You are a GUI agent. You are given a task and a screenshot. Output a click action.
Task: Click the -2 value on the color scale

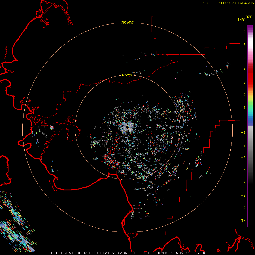point(243,145)
